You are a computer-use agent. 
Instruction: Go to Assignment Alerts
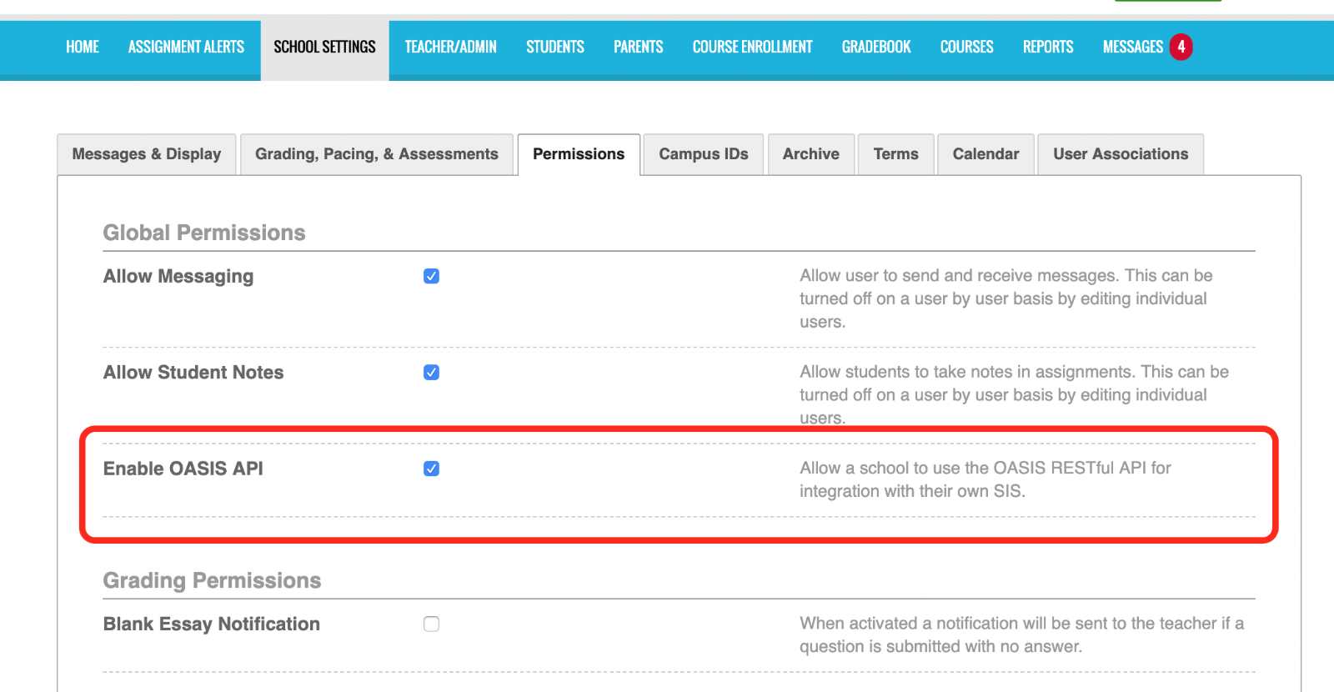point(186,47)
